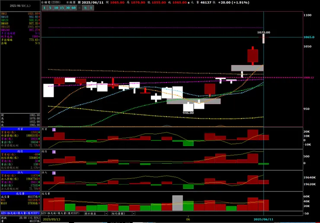Open the 短均量圖5 dropdown

coord(123,213)
